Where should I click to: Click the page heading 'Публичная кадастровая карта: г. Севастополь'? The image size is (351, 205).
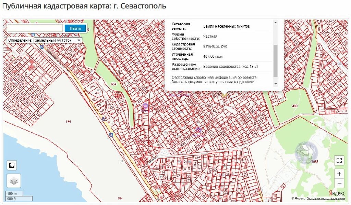(x=84, y=6)
